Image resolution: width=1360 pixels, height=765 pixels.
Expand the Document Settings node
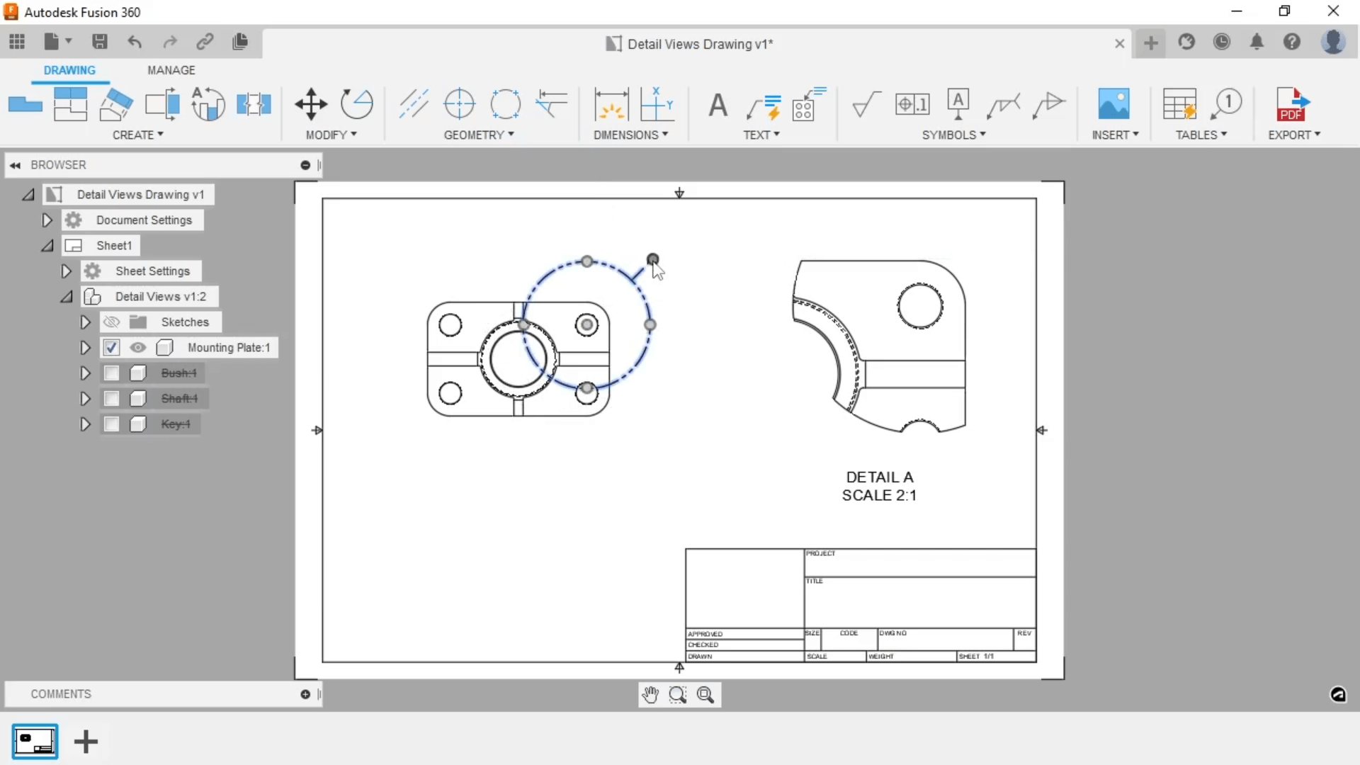pos(47,220)
